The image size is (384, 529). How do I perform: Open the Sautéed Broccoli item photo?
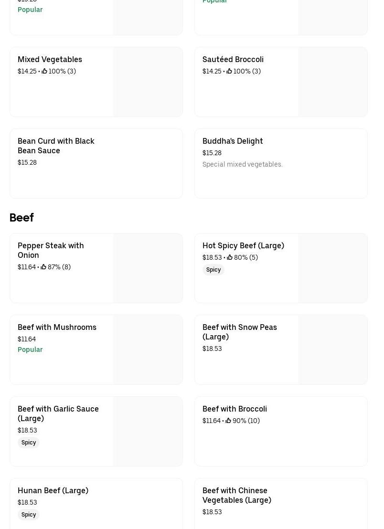point(332,82)
